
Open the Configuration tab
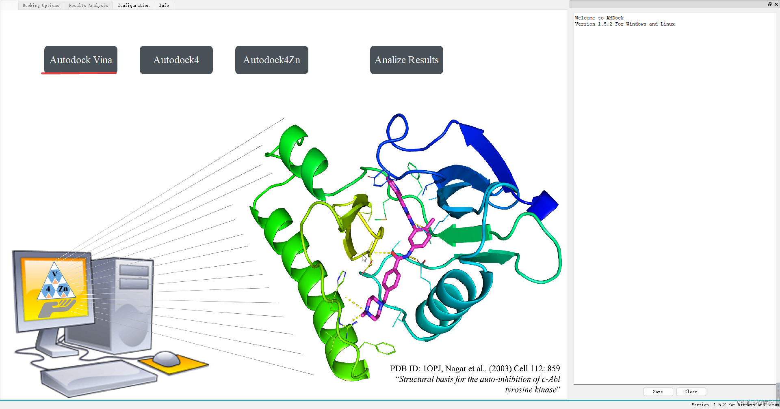133,5
